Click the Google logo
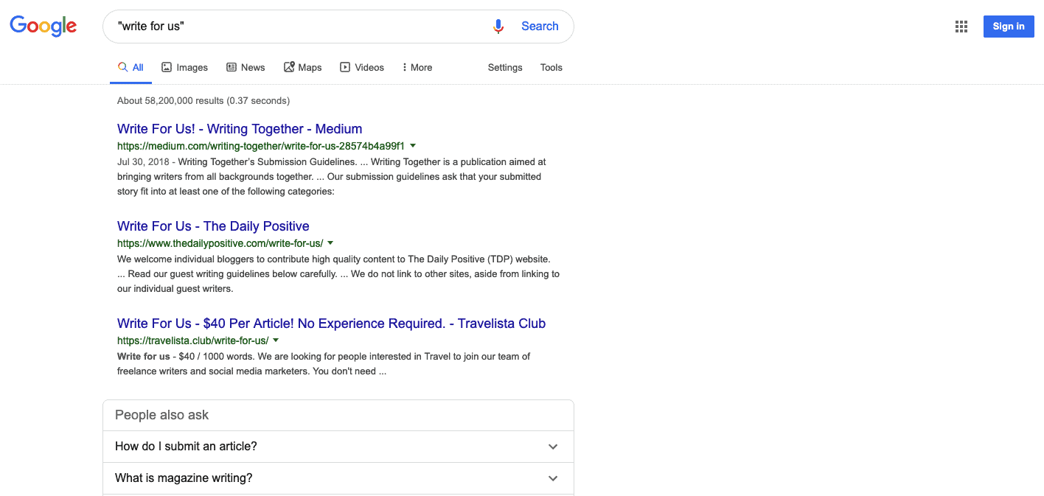 click(x=43, y=26)
